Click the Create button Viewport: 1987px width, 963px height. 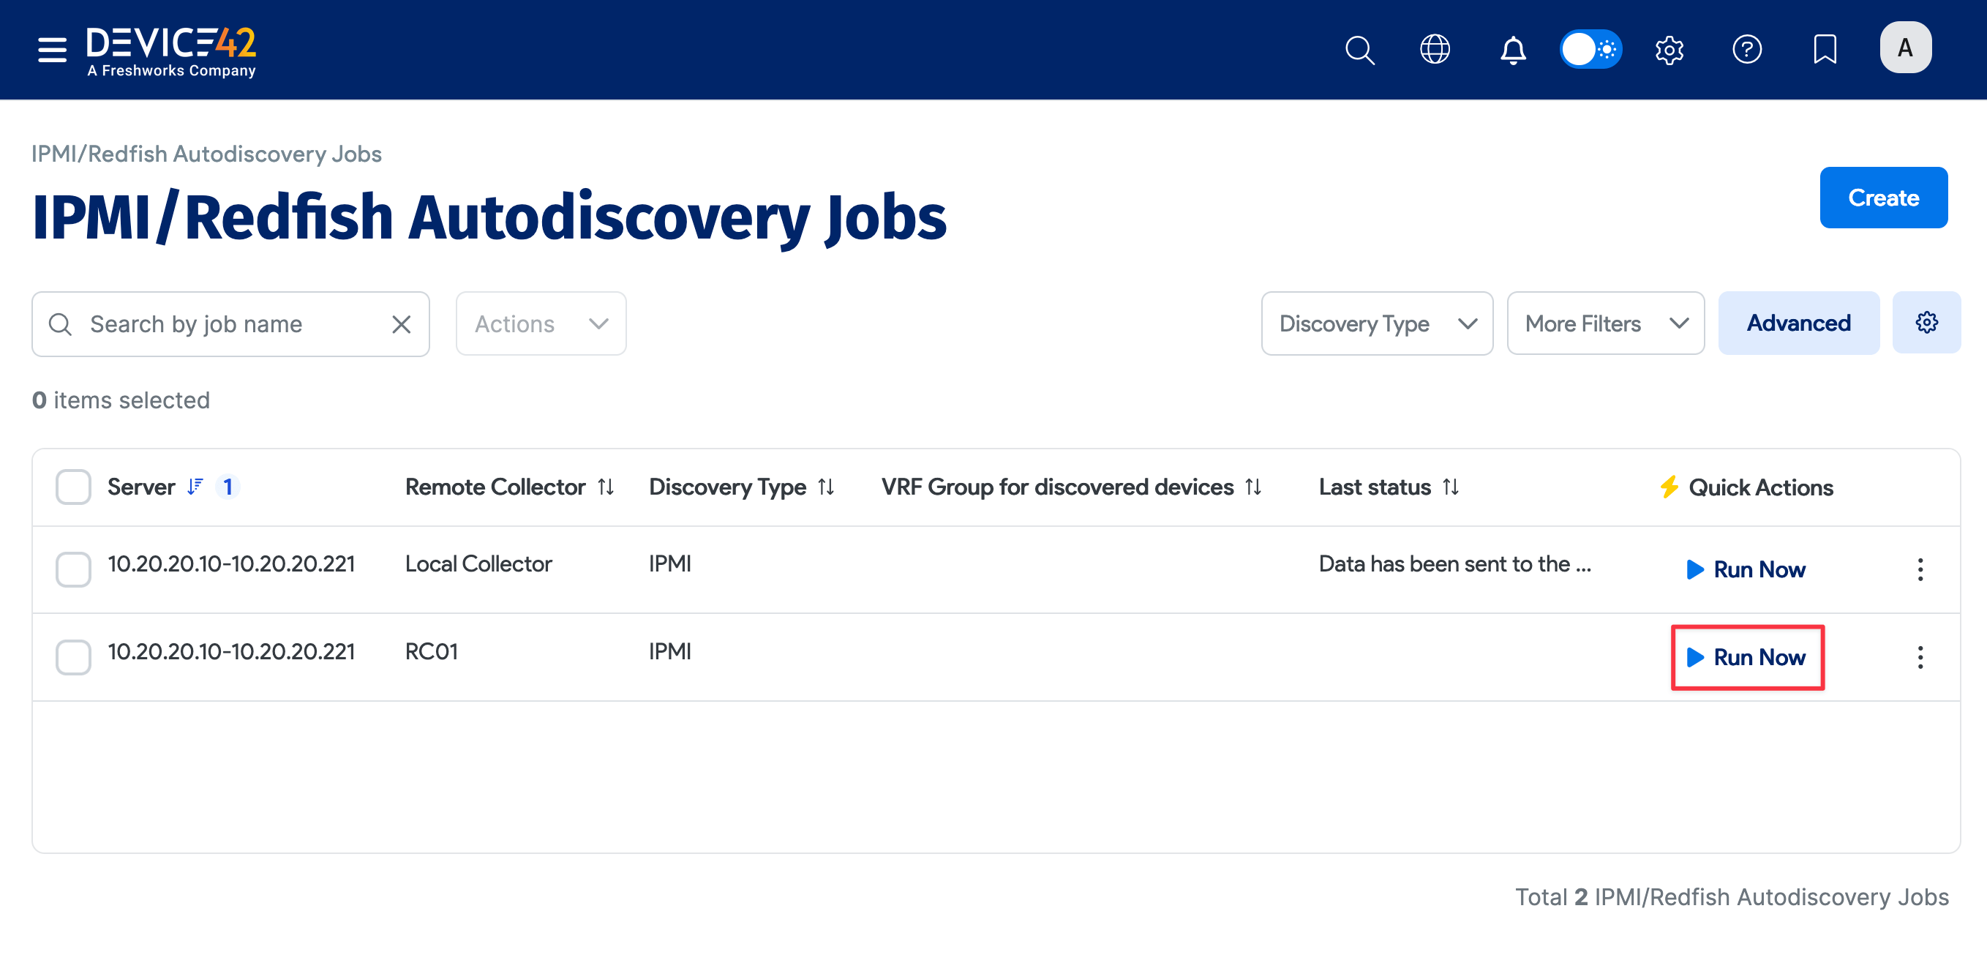1883,198
